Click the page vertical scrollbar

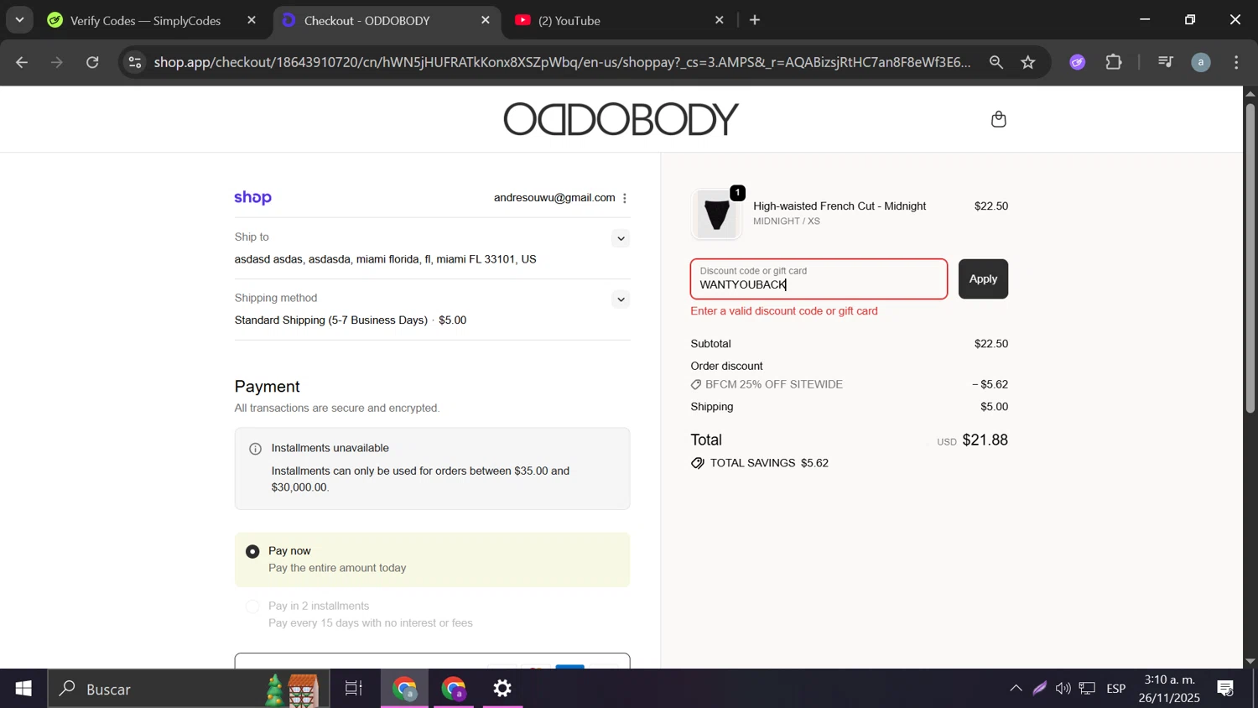tap(1250, 258)
